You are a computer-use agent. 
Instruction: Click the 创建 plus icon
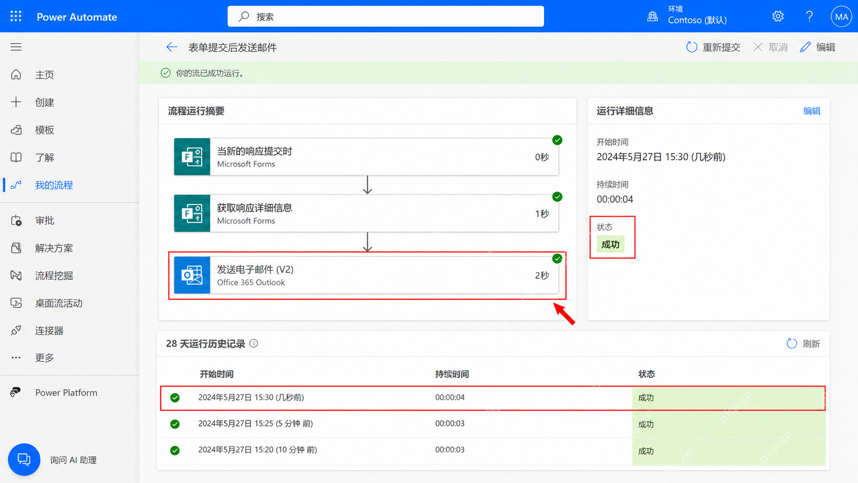coord(16,102)
